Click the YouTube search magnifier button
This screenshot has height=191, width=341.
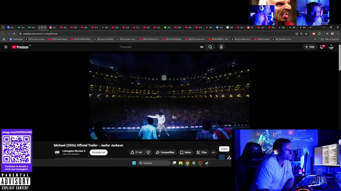(210, 47)
